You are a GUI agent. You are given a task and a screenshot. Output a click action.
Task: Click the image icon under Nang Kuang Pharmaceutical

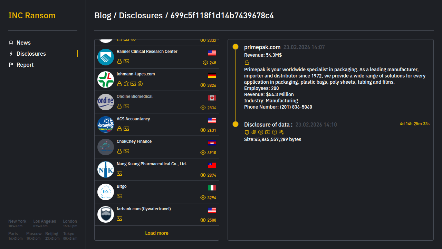coord(119,174)
